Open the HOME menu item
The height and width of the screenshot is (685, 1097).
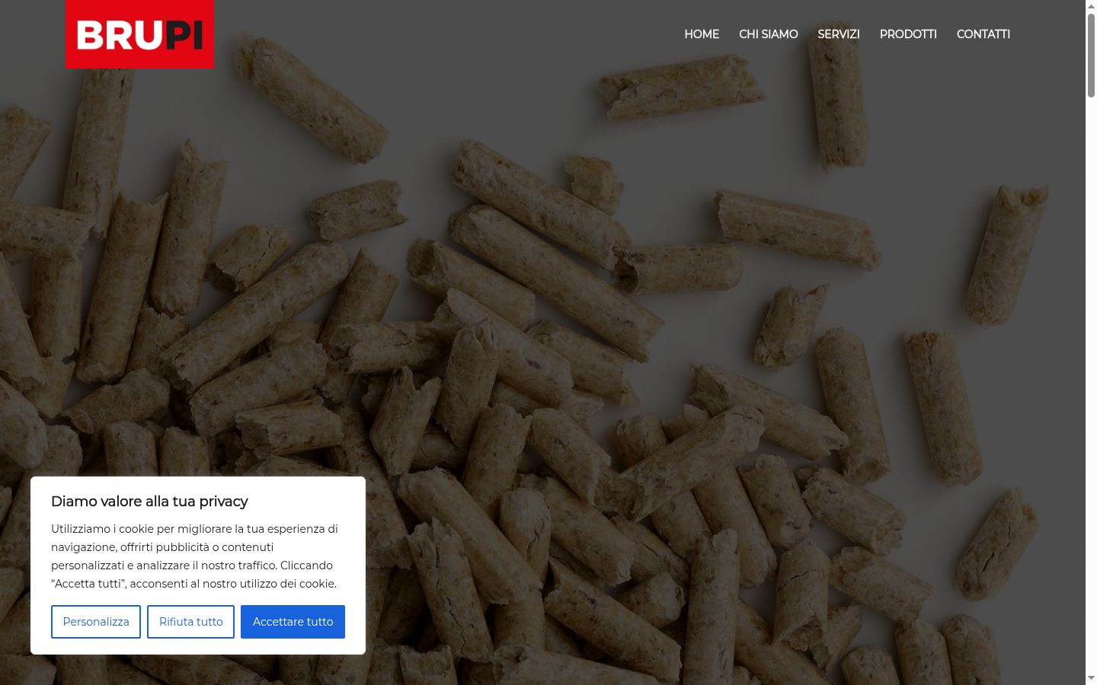702,34
